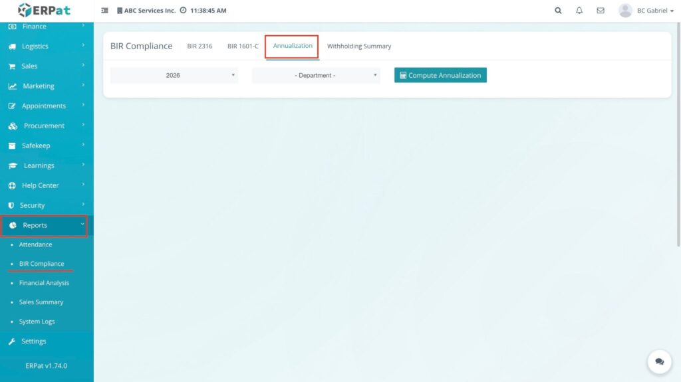The height and width of the screenshot is (382, 681).
Task: Click the Safekeep archive icon
Action: (x=12, y=146)
